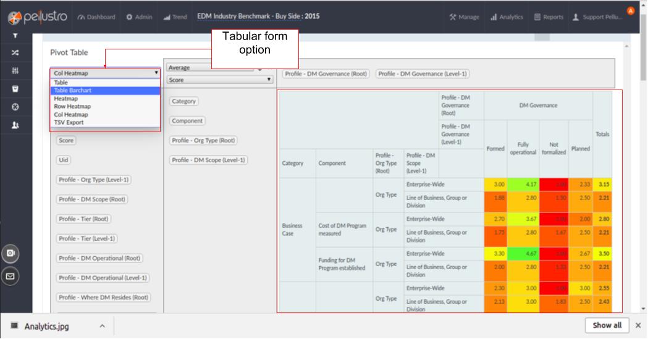This screenshot has height=339, width=648.
Task: Choose the Row Heatmap option
Action: pos(106,107)
